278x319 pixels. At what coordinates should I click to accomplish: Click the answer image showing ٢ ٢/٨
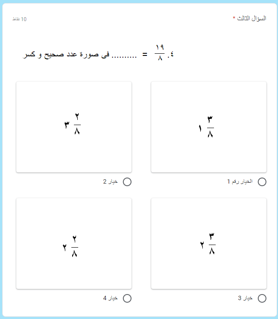(73, 244)
